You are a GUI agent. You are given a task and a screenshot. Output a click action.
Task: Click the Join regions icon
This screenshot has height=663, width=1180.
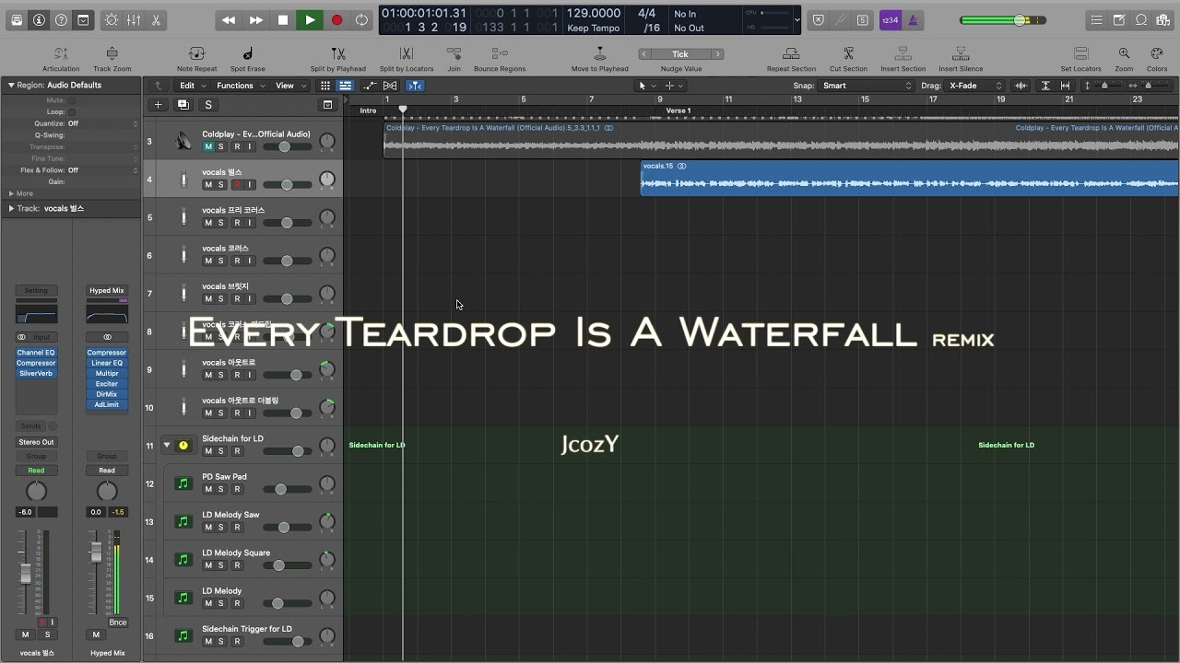pos(454,54)
